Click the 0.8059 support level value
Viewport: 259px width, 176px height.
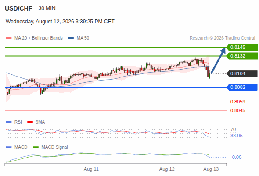(x=237, y=102)
